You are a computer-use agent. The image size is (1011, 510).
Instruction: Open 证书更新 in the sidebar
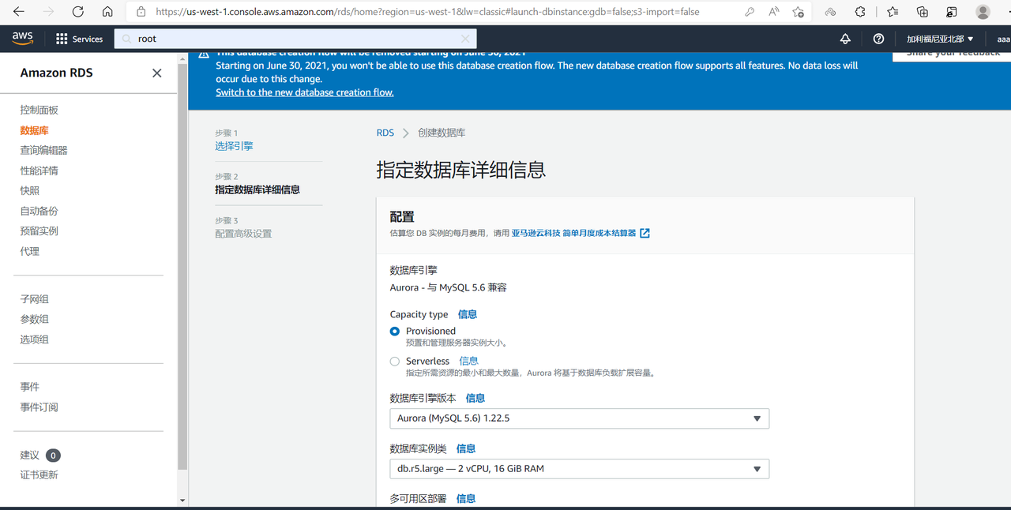coord(39,474)
